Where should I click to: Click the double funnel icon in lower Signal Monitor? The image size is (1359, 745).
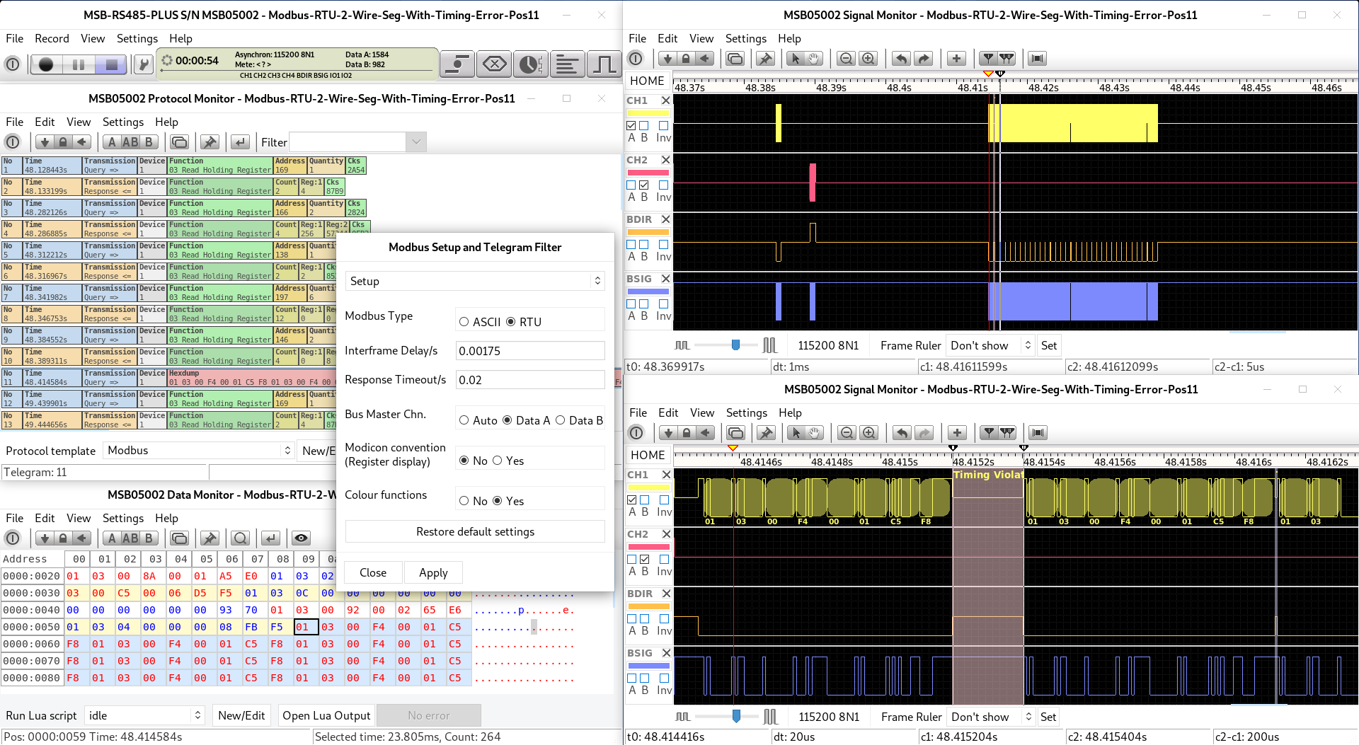[x=1007, y=433]
